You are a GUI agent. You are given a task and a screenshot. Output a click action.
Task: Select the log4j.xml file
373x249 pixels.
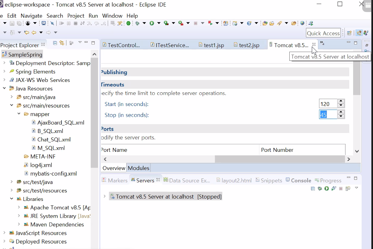(38, 165)
